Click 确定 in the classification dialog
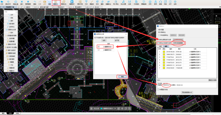 pos(122,76)
